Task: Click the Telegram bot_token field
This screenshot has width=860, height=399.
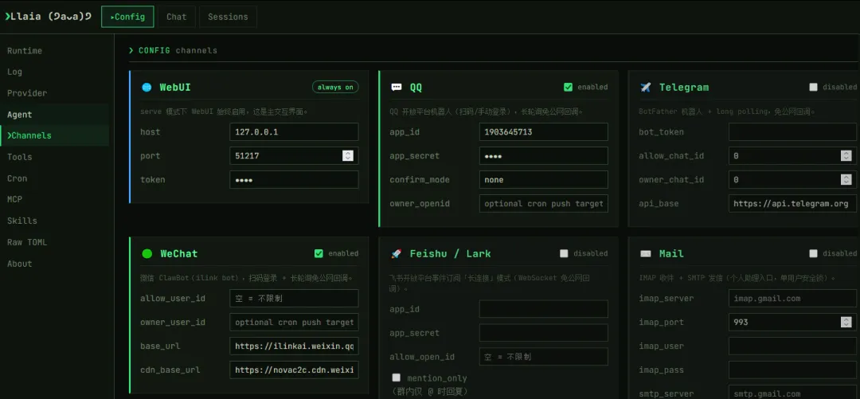Action: [x=792, y=132]
